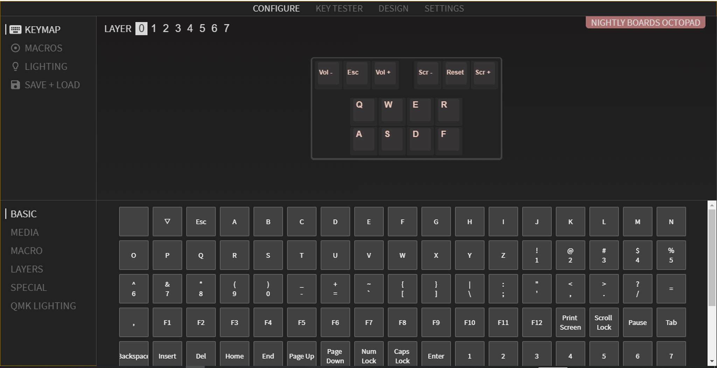The image size is (717, 368).
Task: Select the transparent key triangle keycode
Action: [x=167, y=222]
